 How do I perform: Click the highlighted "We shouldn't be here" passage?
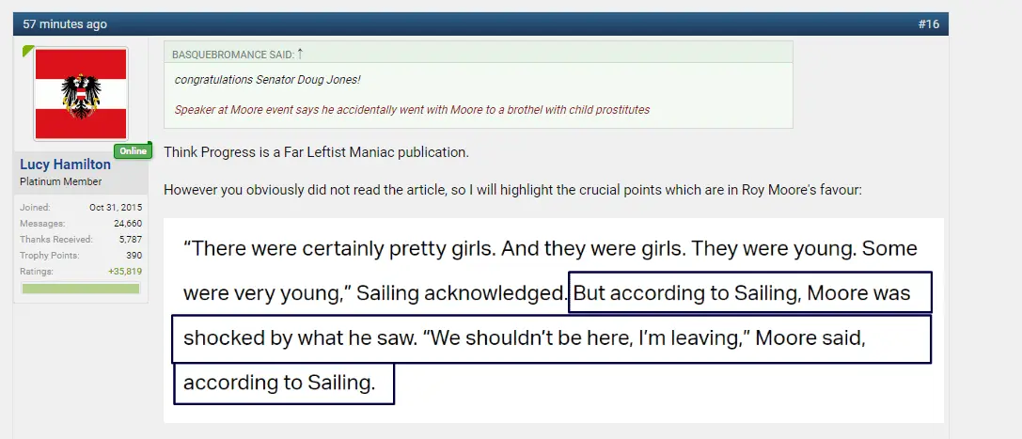(551, 338)
